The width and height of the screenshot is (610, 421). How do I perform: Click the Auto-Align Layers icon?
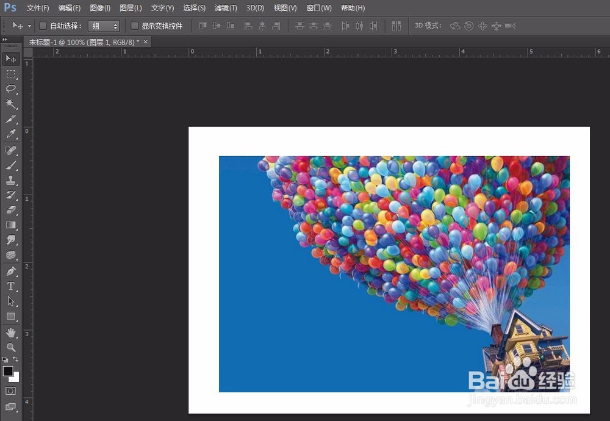click(x=396, y=26)
